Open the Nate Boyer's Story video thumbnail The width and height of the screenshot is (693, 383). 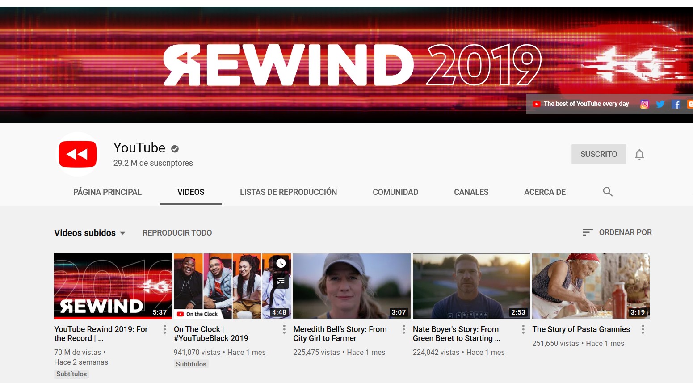[471, 286]
